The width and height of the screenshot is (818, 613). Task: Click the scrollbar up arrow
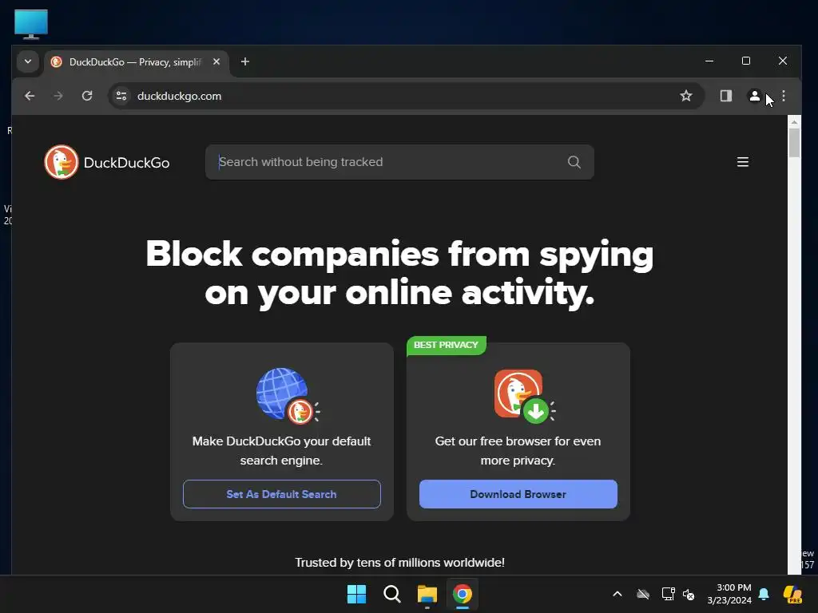tap(794, 122)
